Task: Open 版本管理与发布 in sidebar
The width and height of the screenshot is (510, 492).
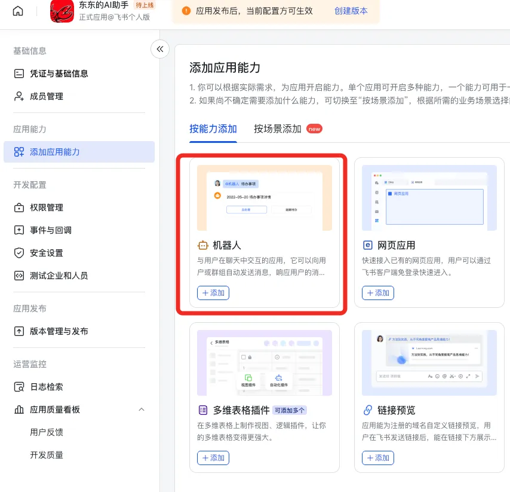Action: pos(79,331)
